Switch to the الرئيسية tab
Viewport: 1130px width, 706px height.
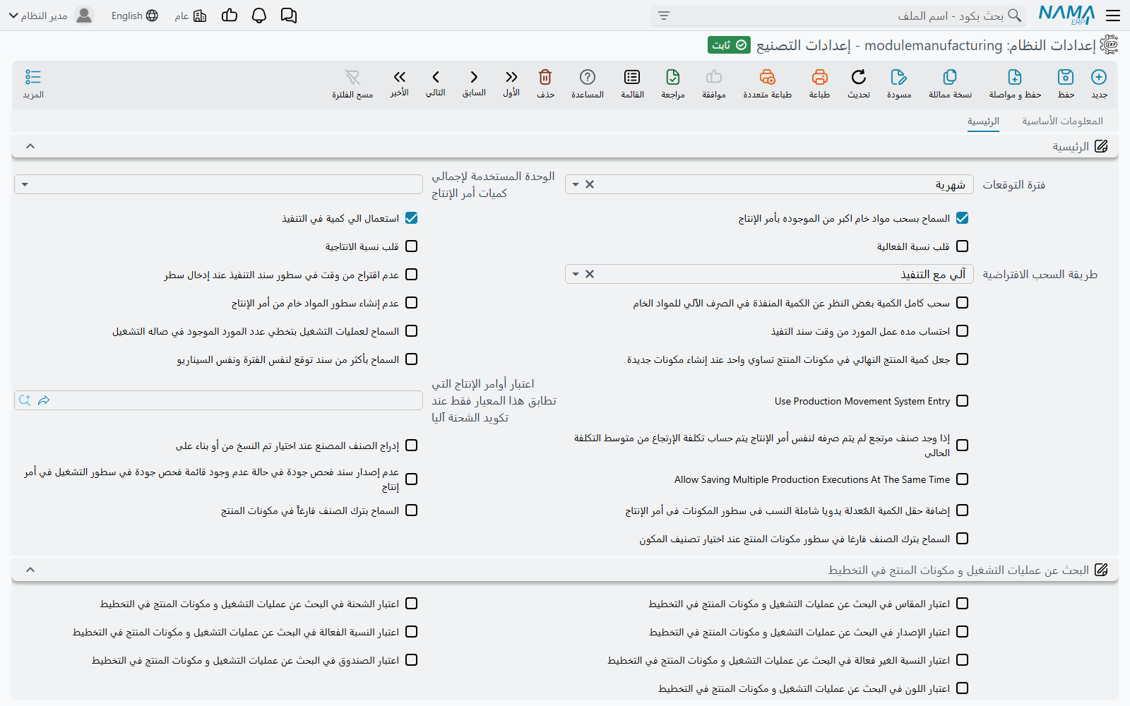click(983, 121)
